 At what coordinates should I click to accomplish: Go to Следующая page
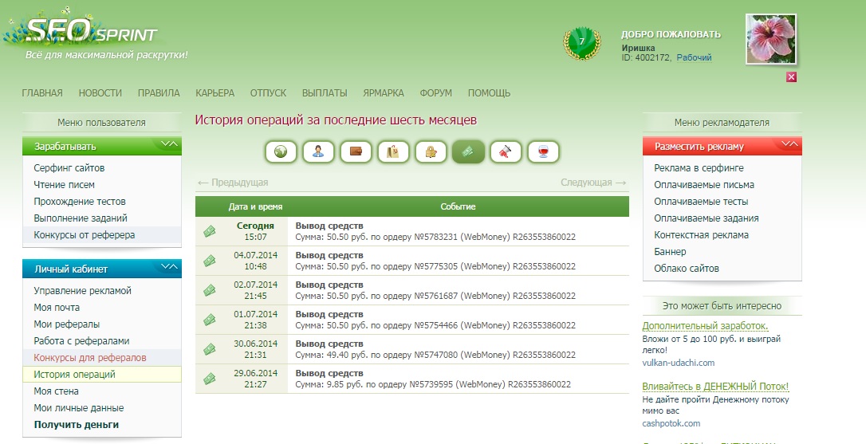coord(594,183)
